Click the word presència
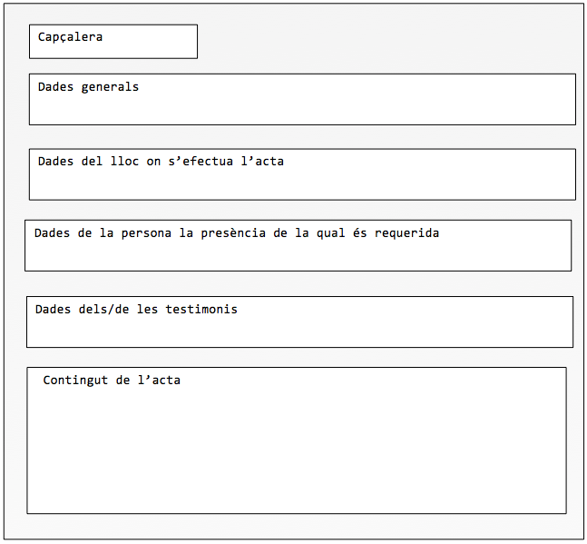 click(x=233, y=233)
